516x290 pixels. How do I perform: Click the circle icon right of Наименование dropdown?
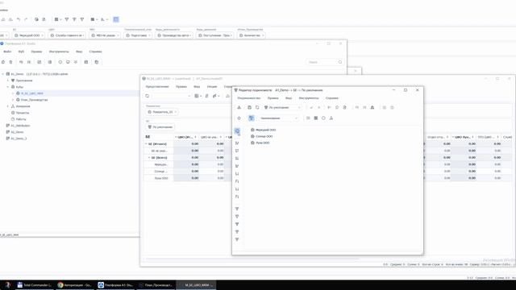click(323, 118)
